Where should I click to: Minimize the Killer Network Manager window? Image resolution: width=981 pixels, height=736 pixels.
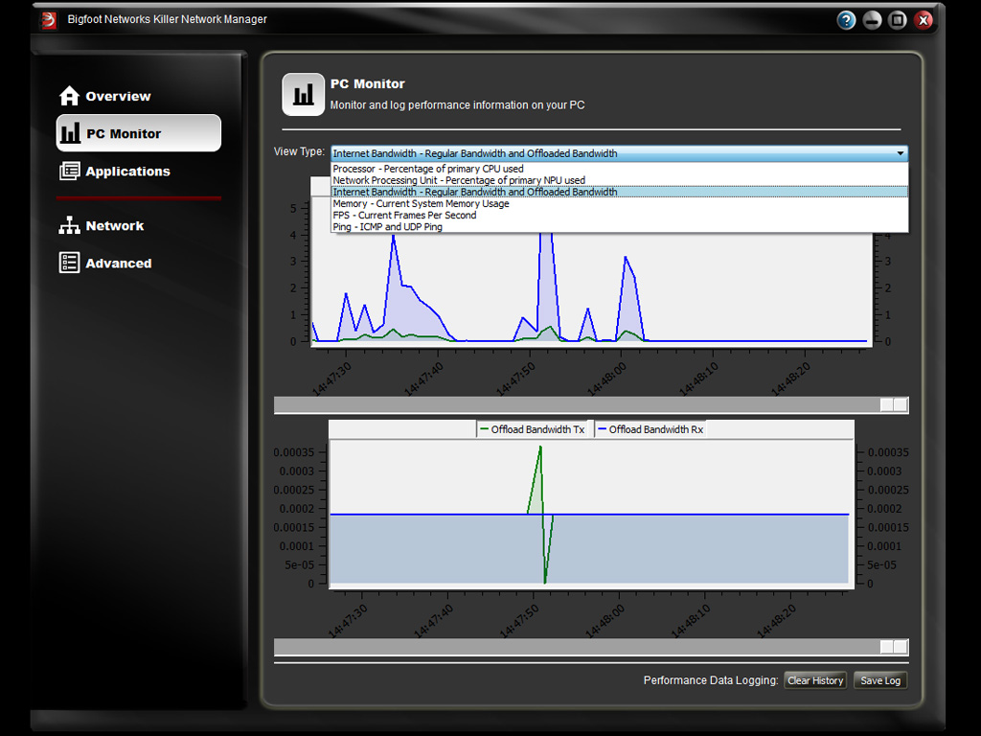coord(872,20)
